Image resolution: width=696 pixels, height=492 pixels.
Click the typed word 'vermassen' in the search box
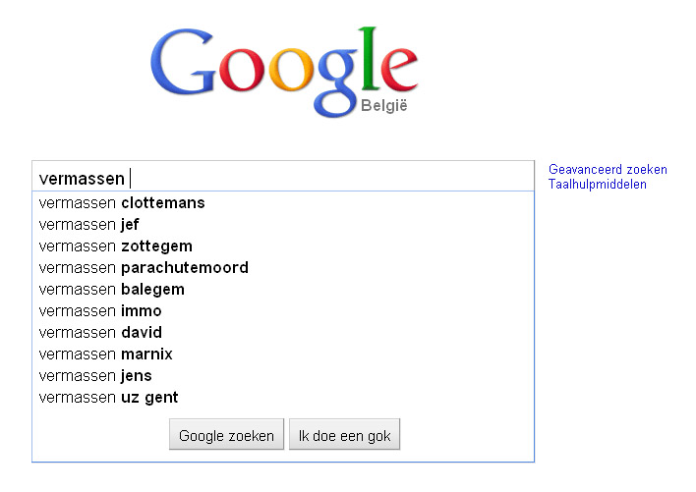[x=82, y=179]
